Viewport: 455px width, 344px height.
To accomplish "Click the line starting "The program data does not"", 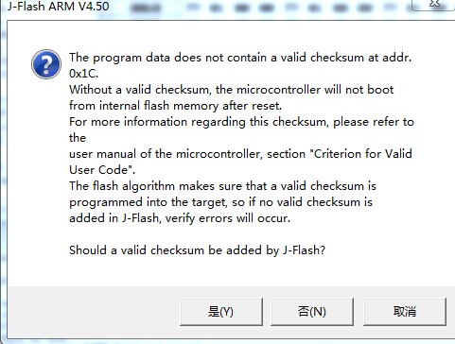I will click(x=240, y=58).
